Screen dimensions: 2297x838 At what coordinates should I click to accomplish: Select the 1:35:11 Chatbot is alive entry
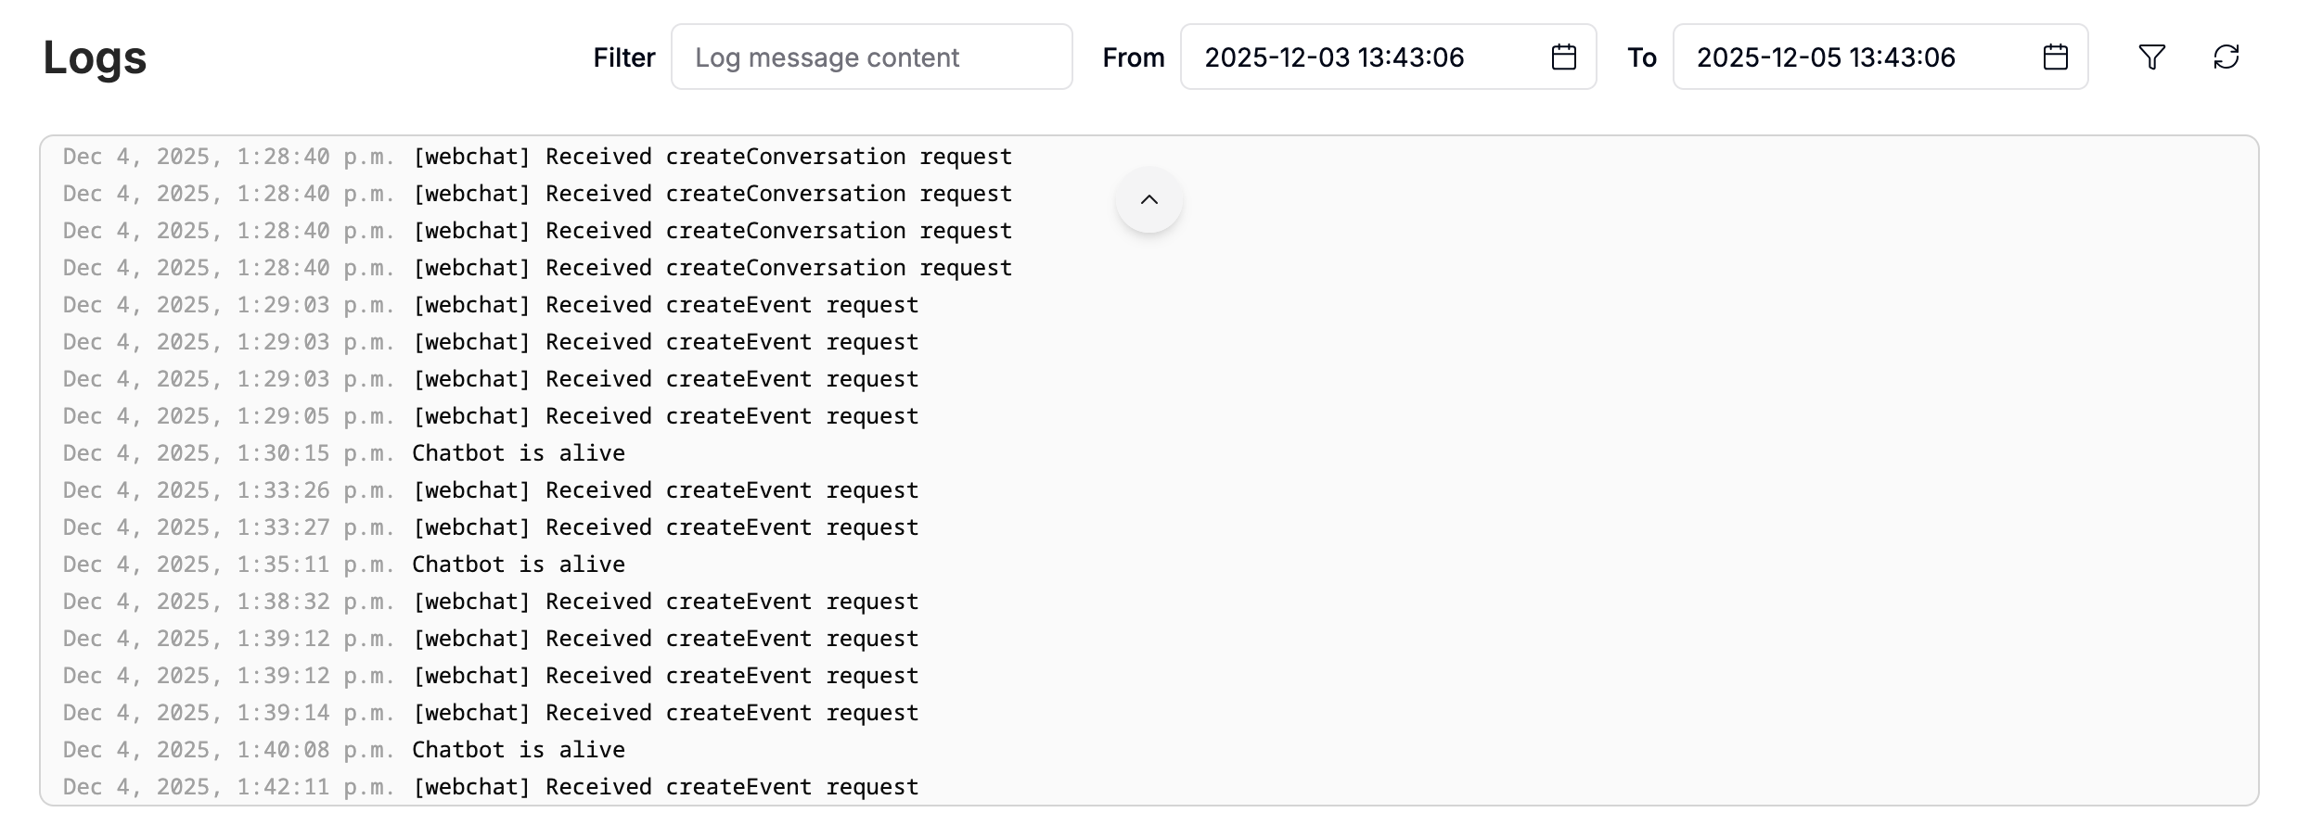(x=344, y=565)
